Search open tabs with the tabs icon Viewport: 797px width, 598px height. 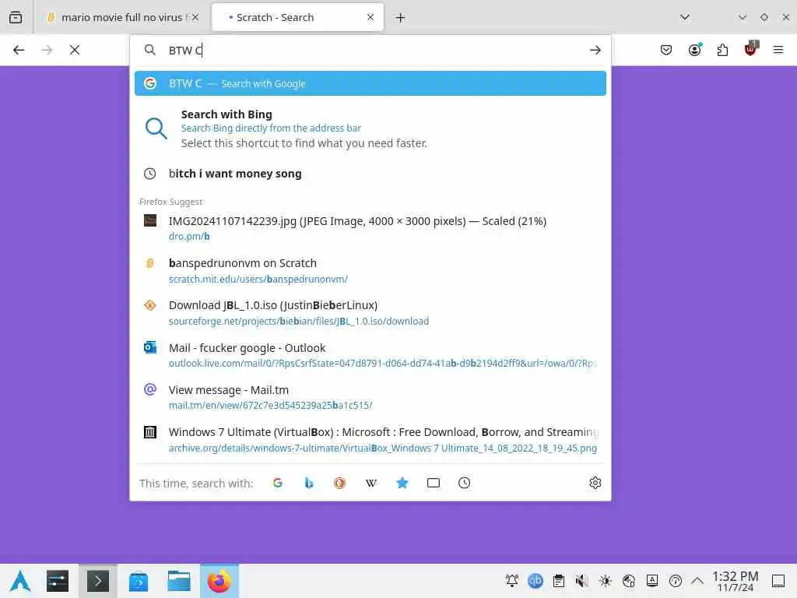(x=433, y=483)
